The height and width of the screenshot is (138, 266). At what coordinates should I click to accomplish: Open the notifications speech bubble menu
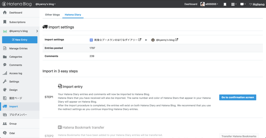tap(243, 4)
